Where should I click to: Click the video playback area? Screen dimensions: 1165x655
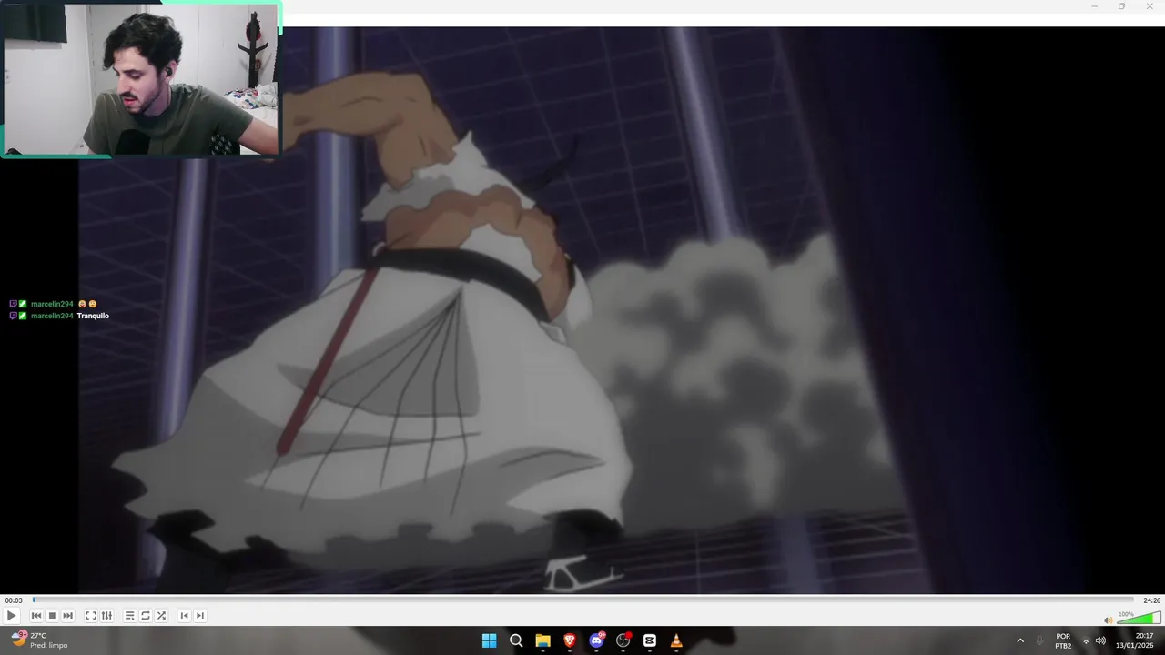582,309
